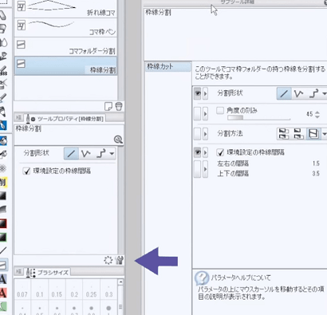
Task: Click パラメータヘルプについて heading text
Action: (241, 278)
